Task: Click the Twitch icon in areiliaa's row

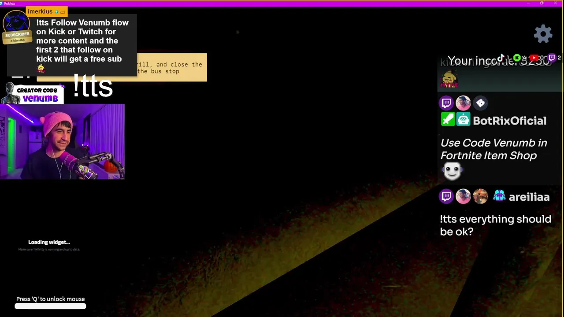Action: click(446, 196)
